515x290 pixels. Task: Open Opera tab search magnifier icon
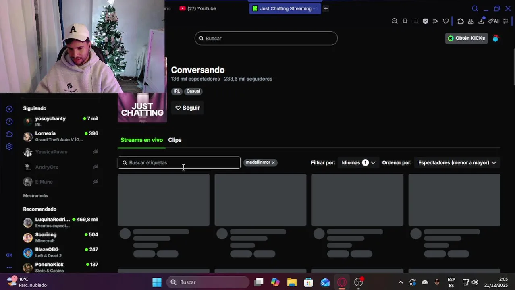[475, 8]
